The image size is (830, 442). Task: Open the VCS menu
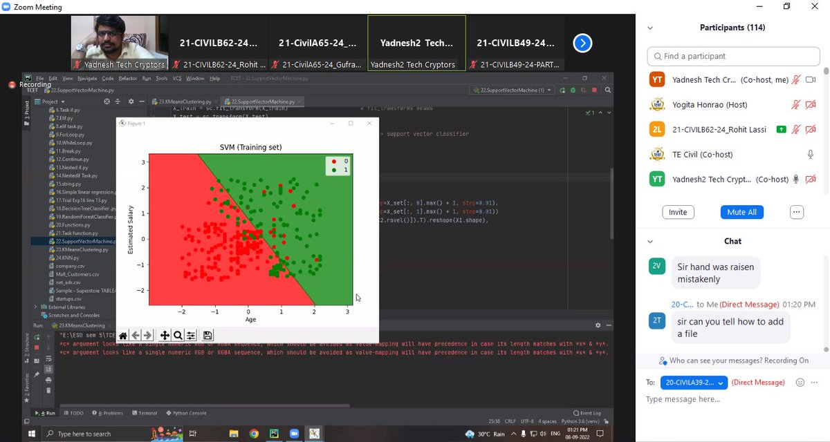point(176,79)
